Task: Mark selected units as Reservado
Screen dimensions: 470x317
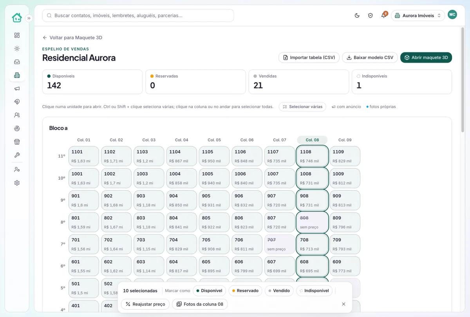Action: click(x=245, y=291)
